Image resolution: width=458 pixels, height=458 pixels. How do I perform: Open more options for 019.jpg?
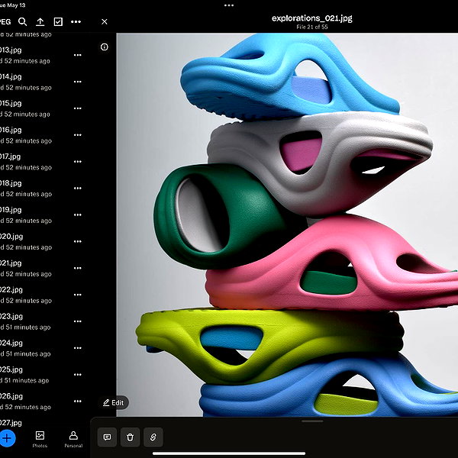tap(77, 214)
